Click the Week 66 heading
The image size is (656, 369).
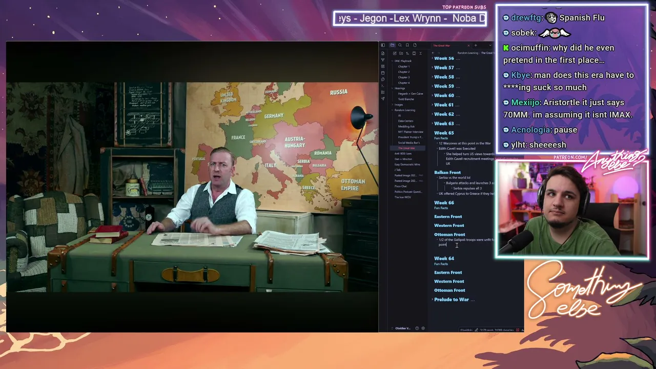pos(444,202)
